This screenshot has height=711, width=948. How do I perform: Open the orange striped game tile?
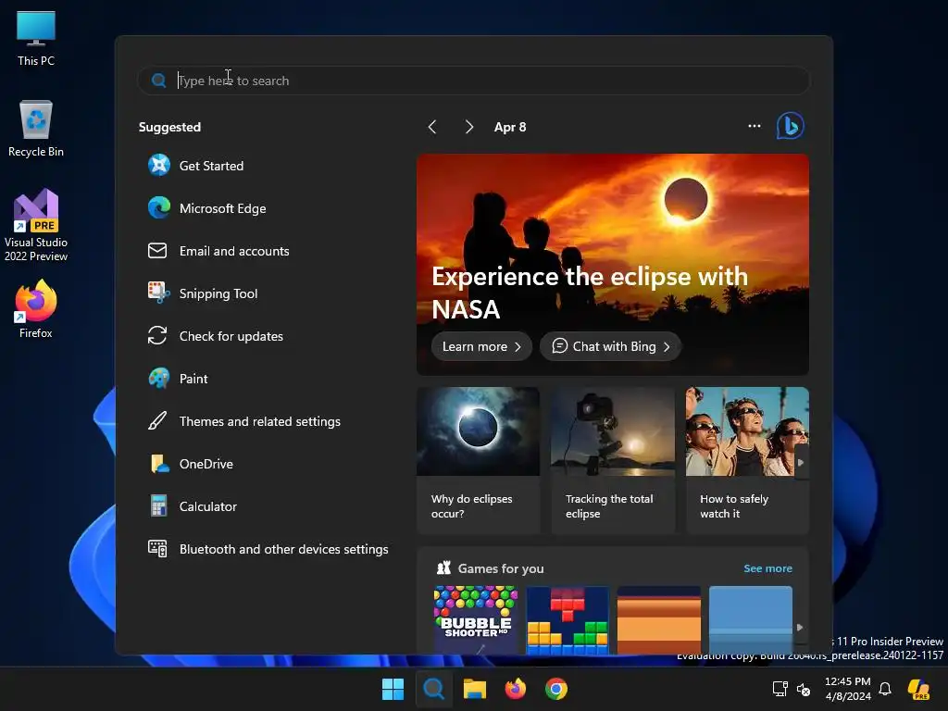[x=659, y=619]
